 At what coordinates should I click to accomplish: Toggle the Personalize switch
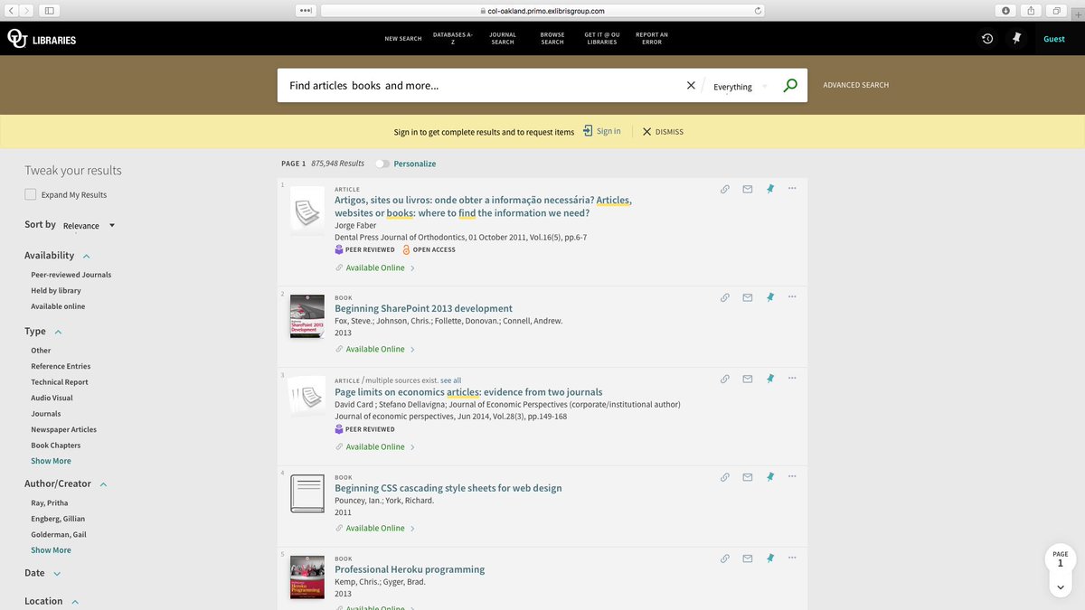[x=382, y=164]
